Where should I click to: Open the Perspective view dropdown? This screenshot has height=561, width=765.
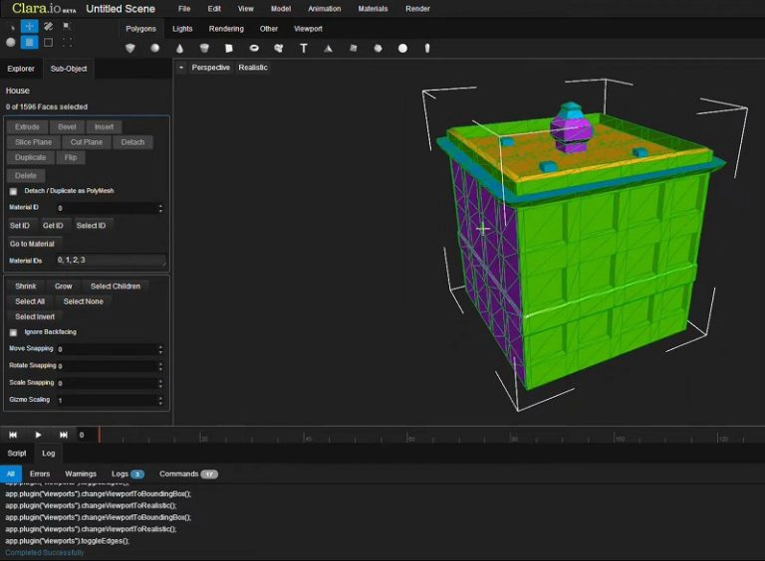pos(210,68)
